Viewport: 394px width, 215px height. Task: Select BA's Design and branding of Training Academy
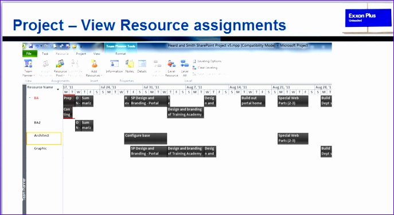tap(185, 112)
